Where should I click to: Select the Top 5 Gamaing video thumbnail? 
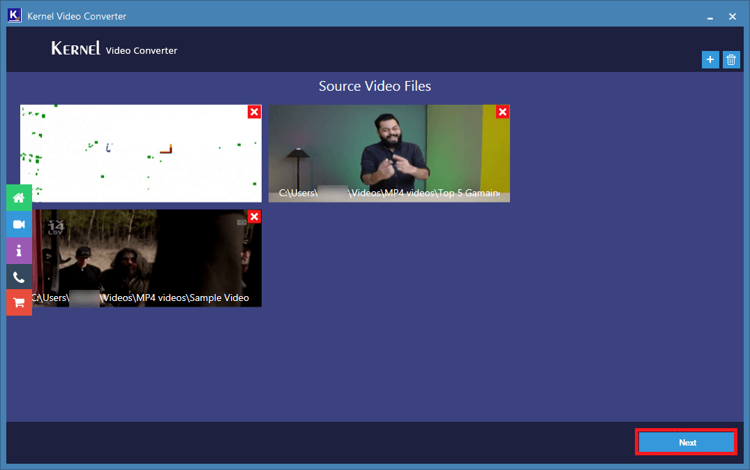(x=389, y=153)
